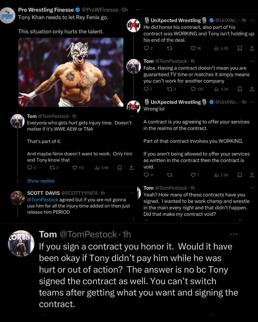Open more options on Pro Wrestling Finesse post

pos(138,10)
